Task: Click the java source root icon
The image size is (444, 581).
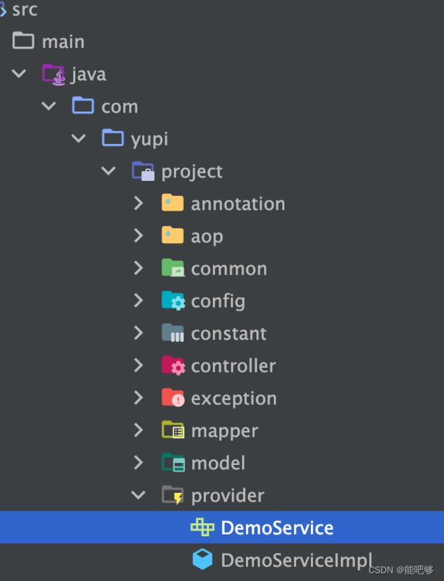Action: point(54,74)
